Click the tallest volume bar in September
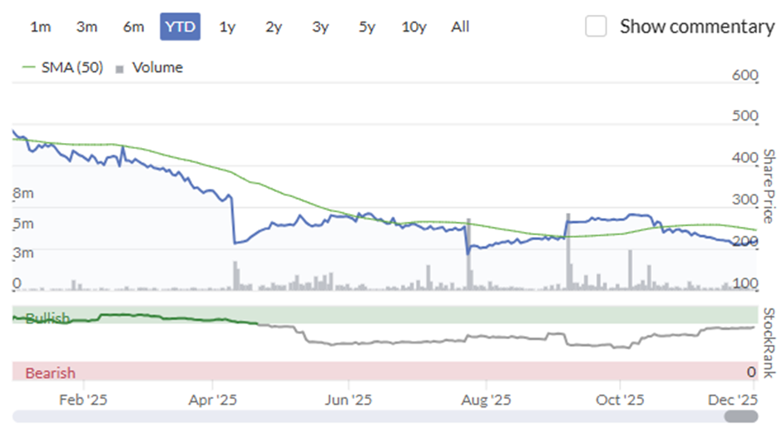Screen dimensions: 782x429 pos(568,252)
